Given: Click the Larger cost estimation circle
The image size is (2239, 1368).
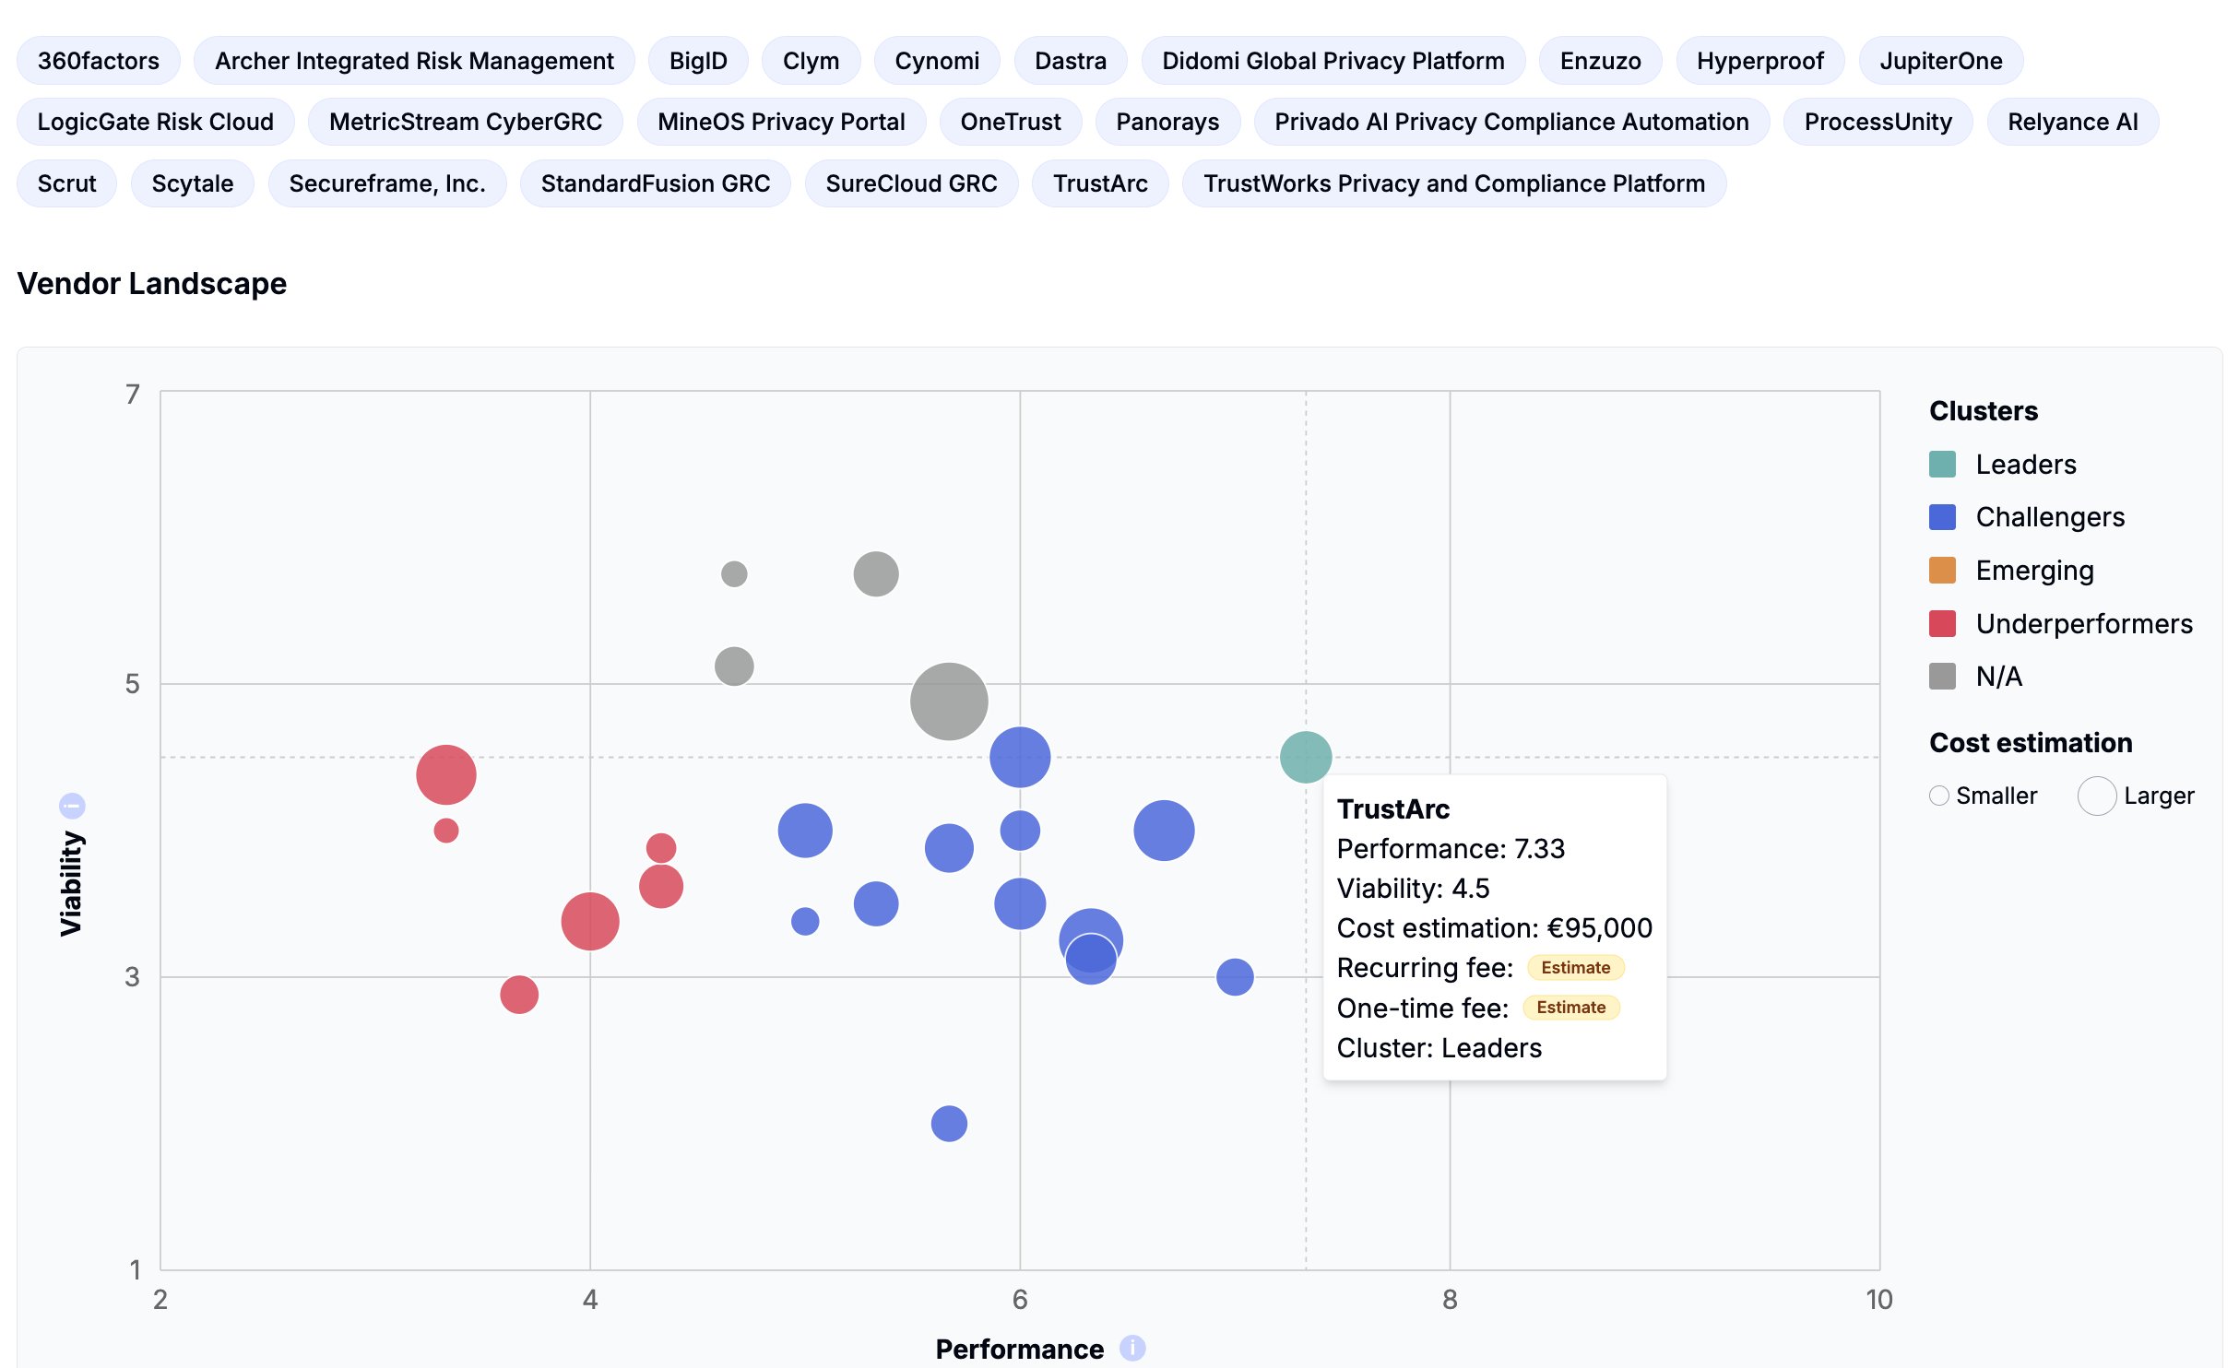Looking at the screenshot, I should (x=2097, y=796).
